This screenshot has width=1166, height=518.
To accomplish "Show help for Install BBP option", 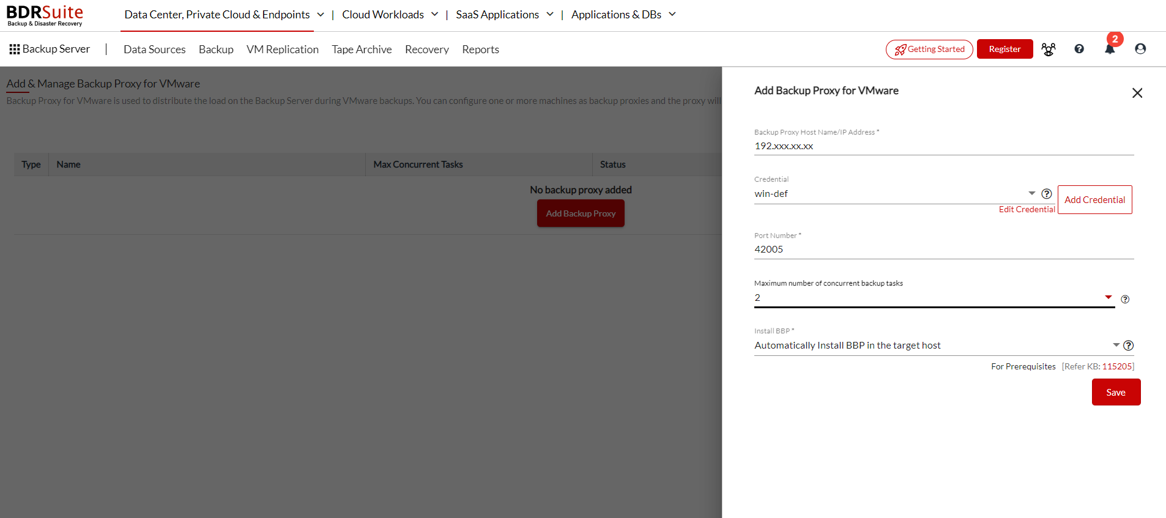I will [x=1129, y=346].
